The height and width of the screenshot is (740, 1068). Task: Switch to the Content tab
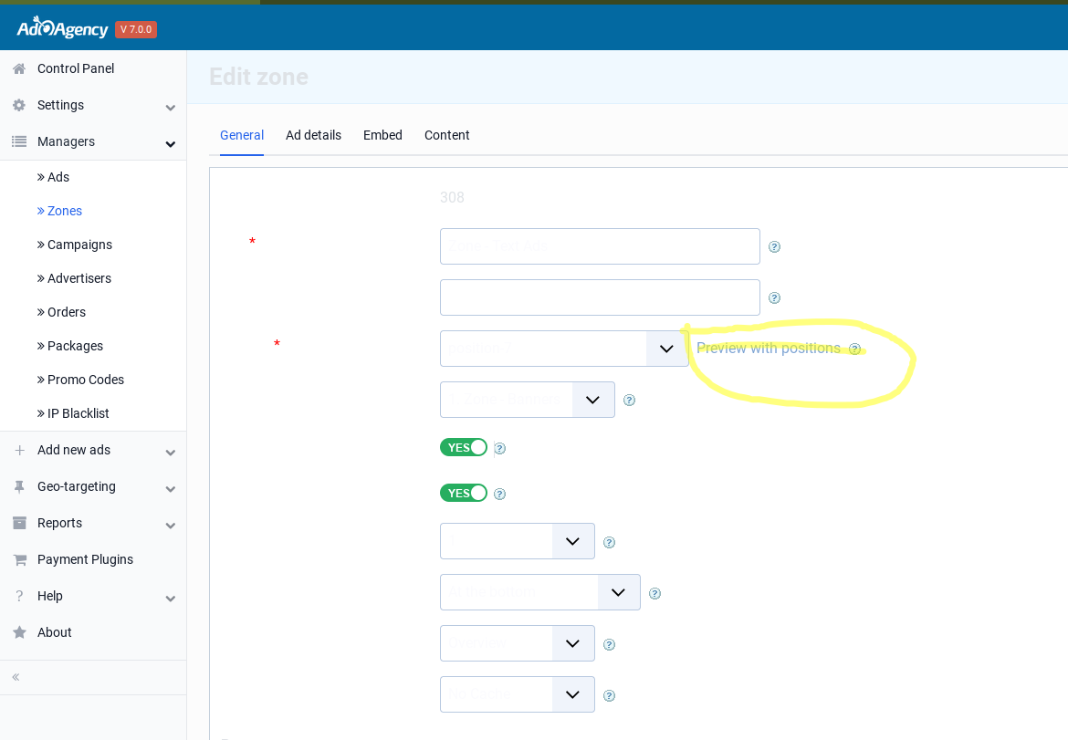tap(446, 135)
